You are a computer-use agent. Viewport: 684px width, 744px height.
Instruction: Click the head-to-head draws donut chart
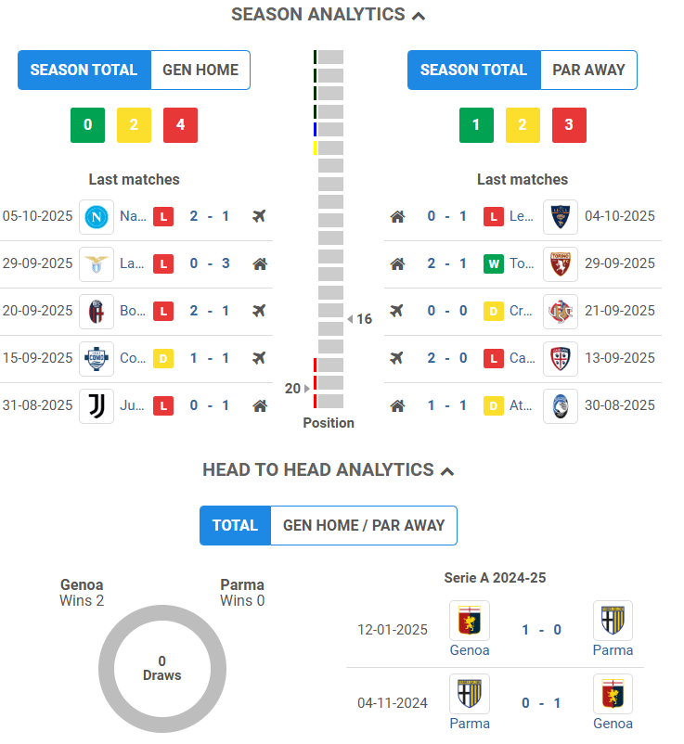[x=162, y=669]
